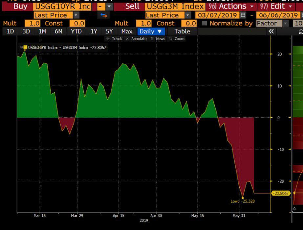Switch to the YTD time range
Image resolution: width=303 pixels, height=230 pixels.
pos(76,31)
